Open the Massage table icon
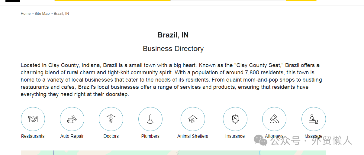This screenshot has width=364, height=155. pos(313,119)
